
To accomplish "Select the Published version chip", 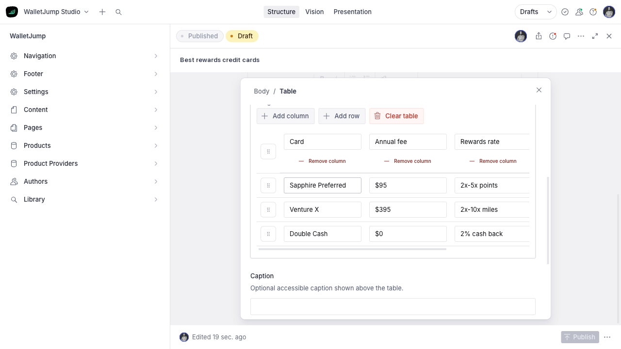I will [200, 36].
